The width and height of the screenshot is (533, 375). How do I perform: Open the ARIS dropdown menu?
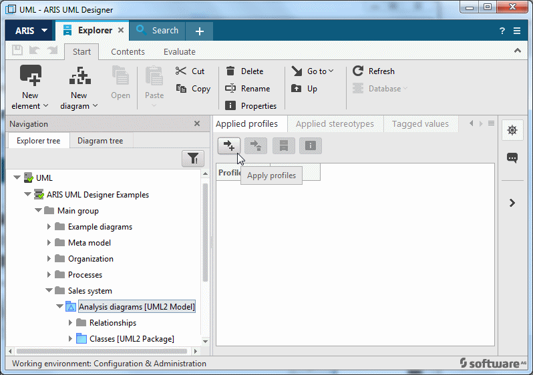click(30, 31)
